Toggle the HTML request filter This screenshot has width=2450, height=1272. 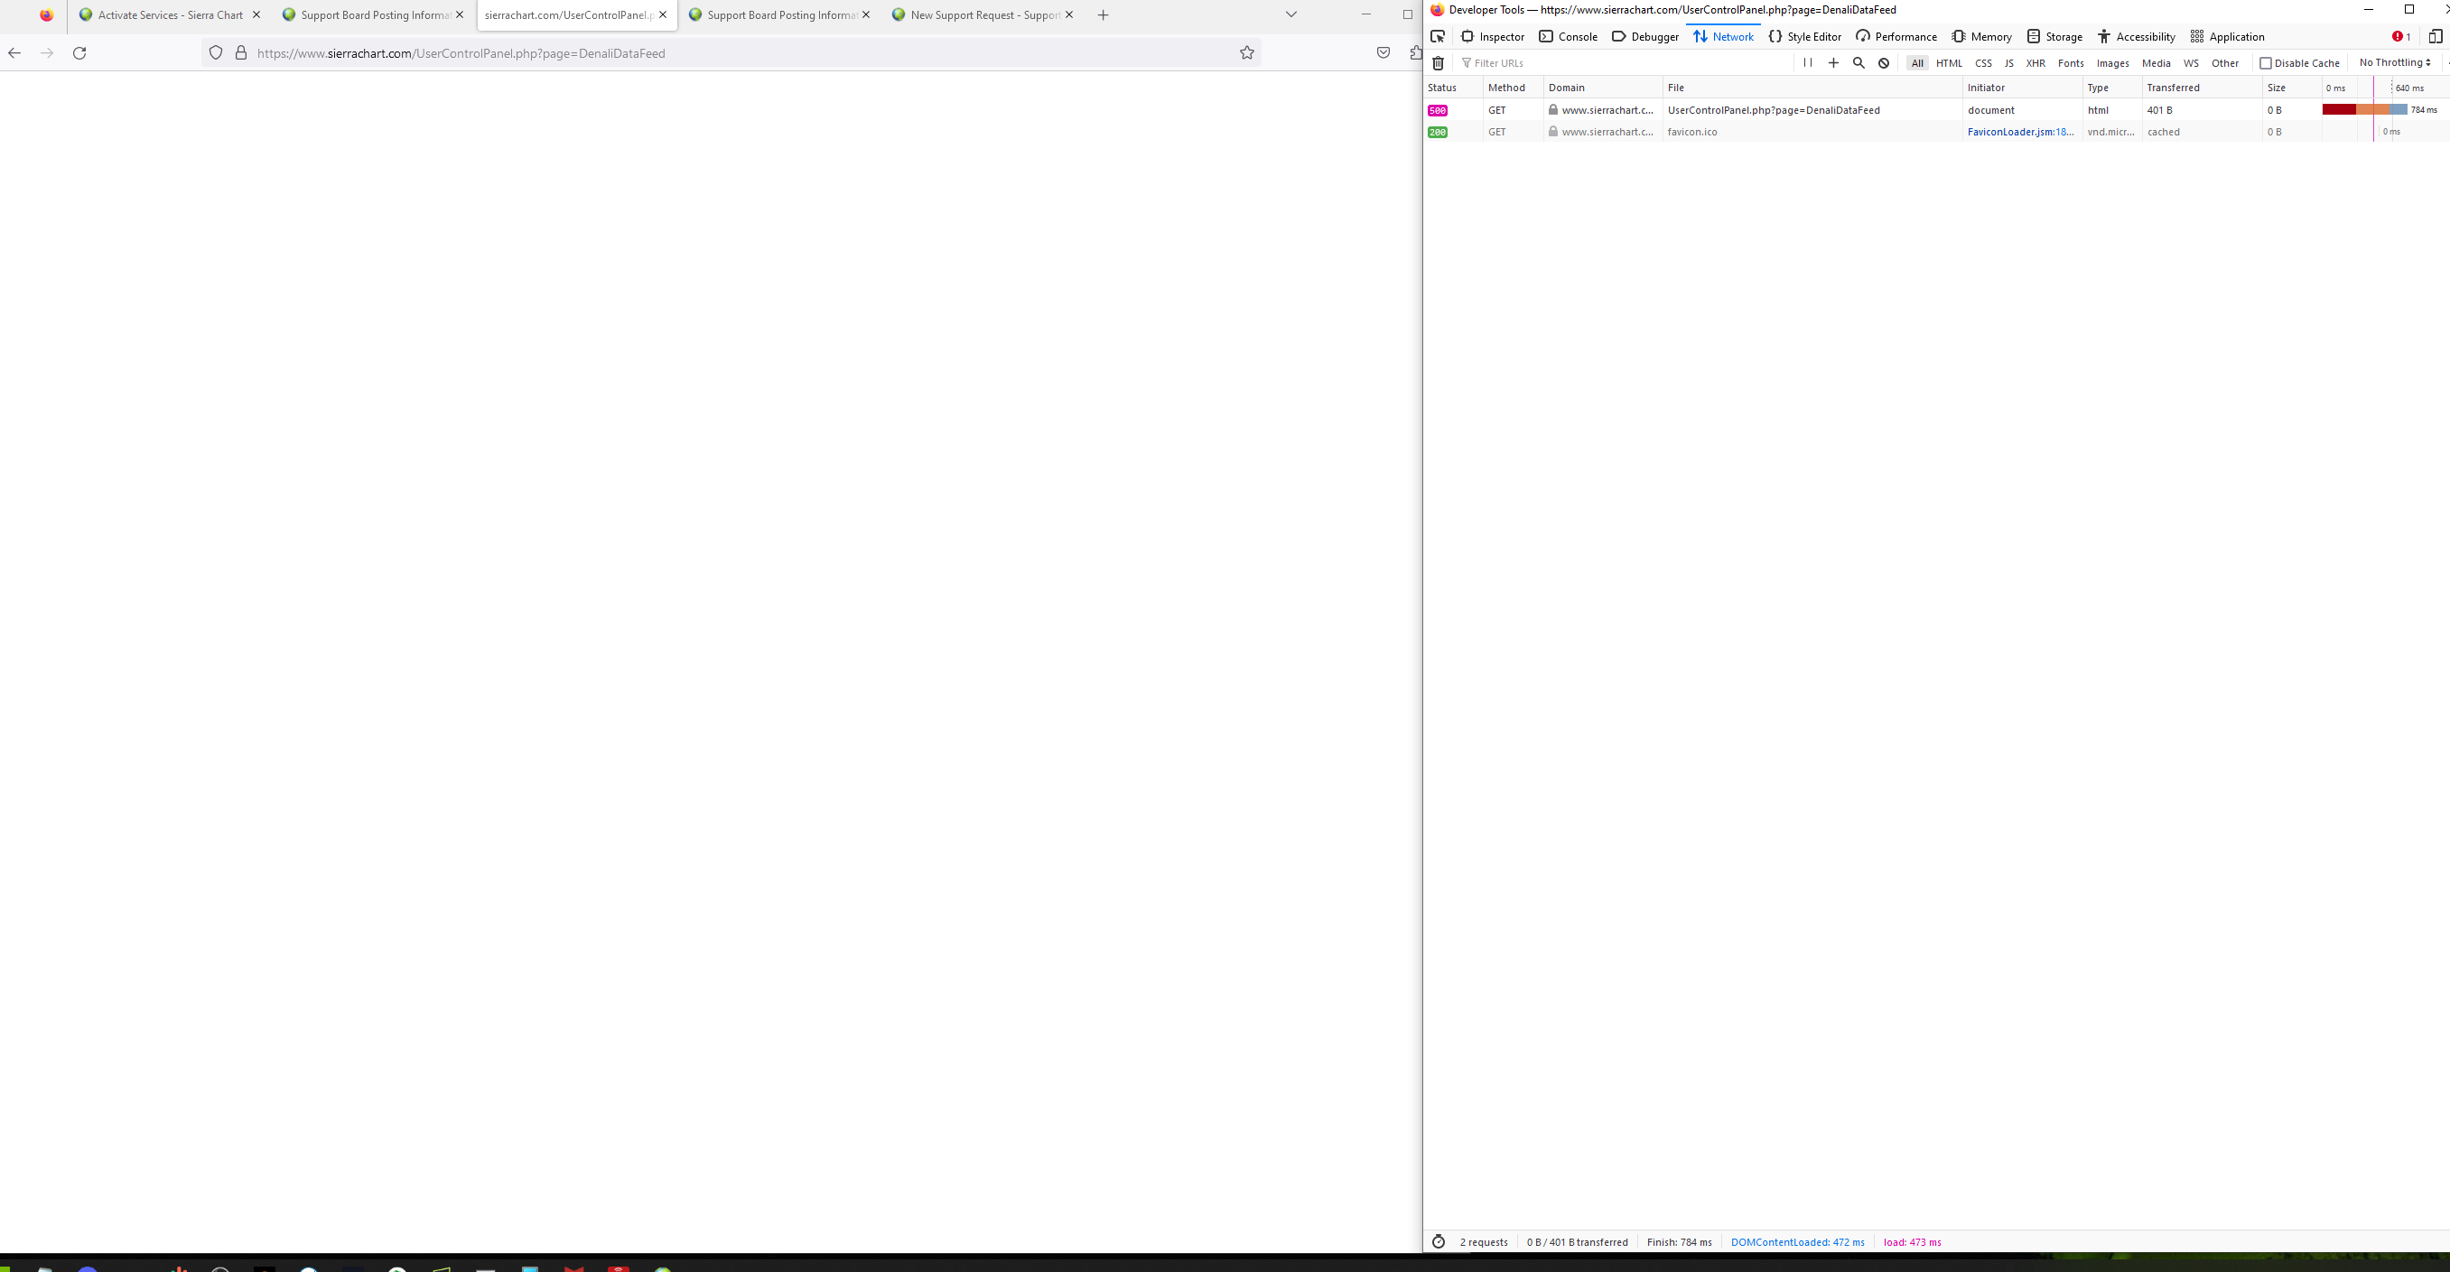click(1949, 63)
